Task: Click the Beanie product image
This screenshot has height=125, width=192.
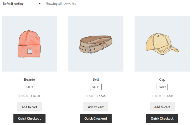Action: click(x=29, y=44)
